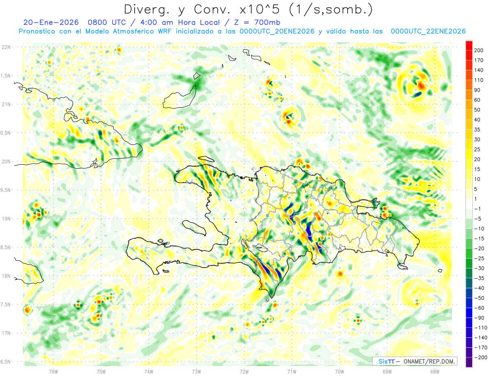Click the '35' color bar value

pyautogui.click(x=477, y=130)
